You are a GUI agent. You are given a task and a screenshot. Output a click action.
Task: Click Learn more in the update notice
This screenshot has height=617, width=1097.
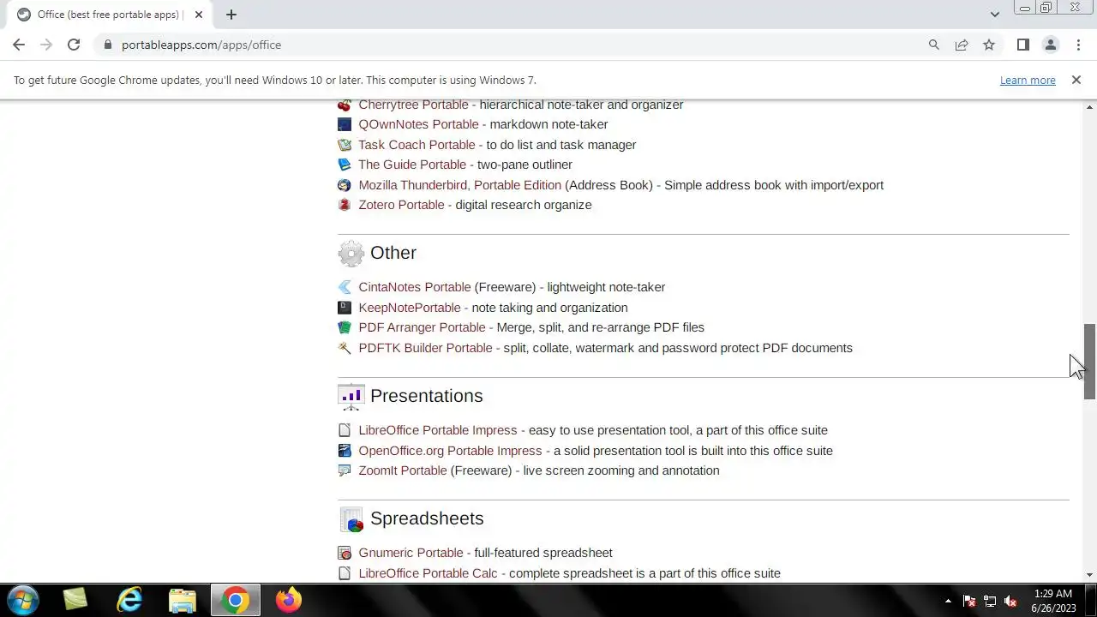1028,80
